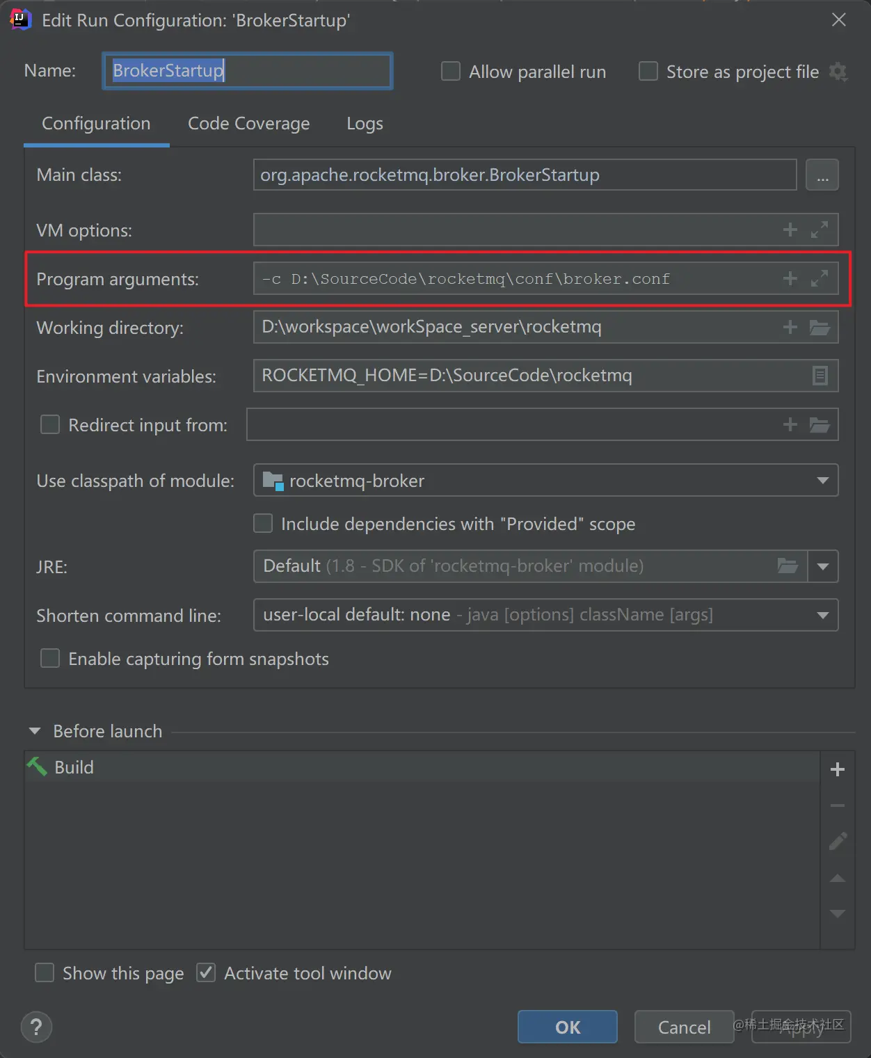
Task: Open the help question mark button
Action: (x=37, y=1027)
